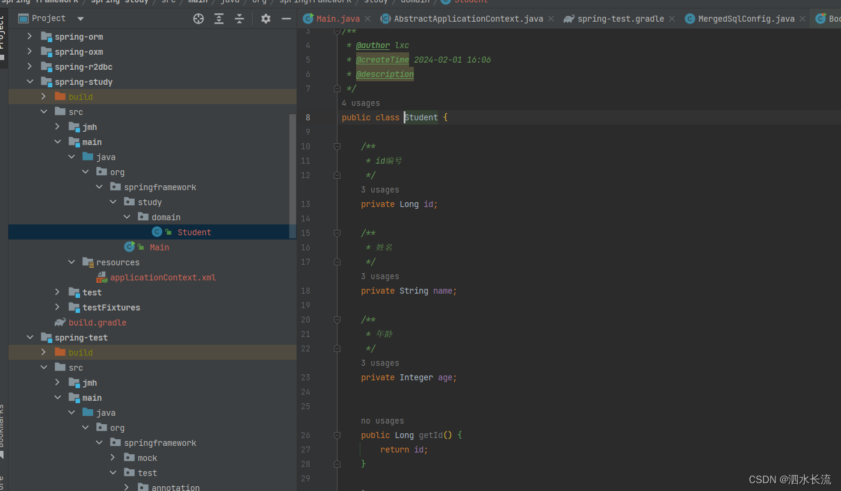This screenshot has height=491, width=841.
Task: Click 'no usages' hint above getId
Action: 383,421
